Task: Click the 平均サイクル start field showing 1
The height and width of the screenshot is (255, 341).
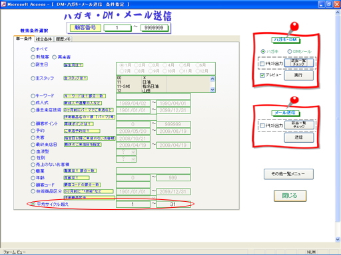Action: [x=133, y=204]
